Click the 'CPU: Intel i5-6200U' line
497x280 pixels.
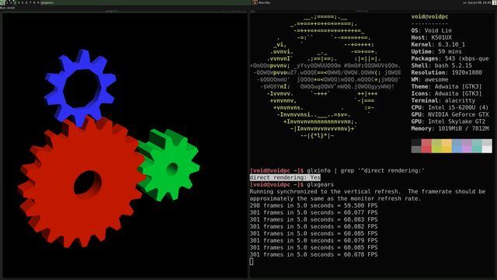click(x=450, y=107)
